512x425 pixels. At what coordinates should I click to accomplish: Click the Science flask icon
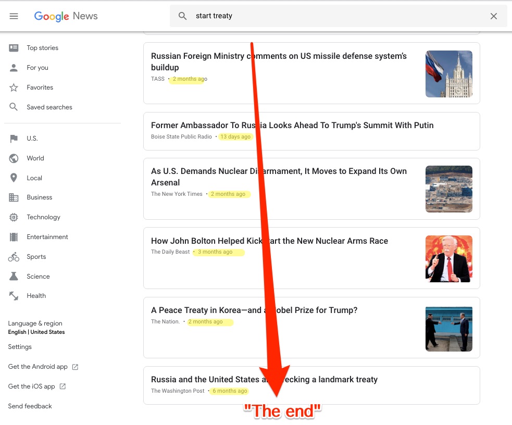pos(14,277)
